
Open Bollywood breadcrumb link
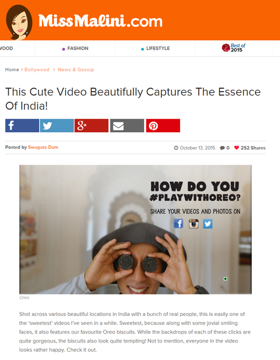[37, 70]
